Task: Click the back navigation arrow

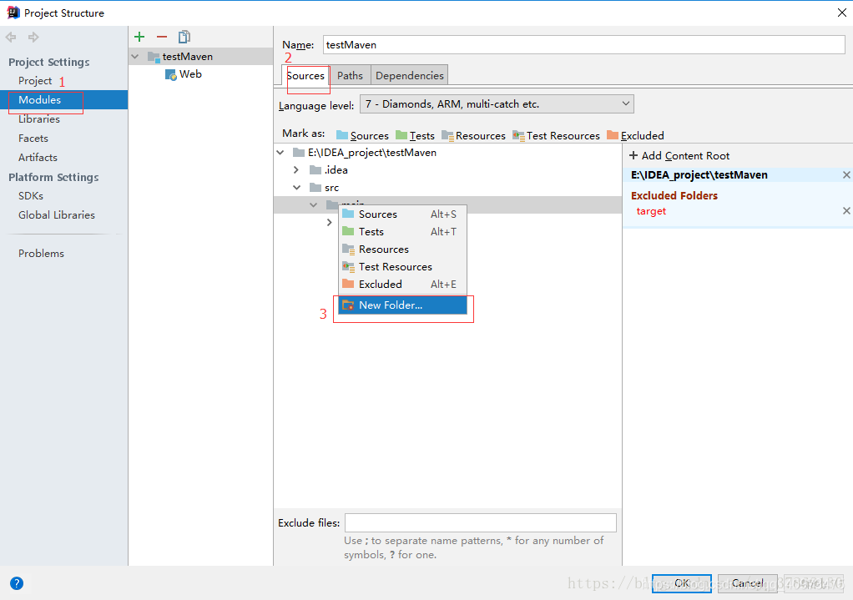Action: point(11,37)
